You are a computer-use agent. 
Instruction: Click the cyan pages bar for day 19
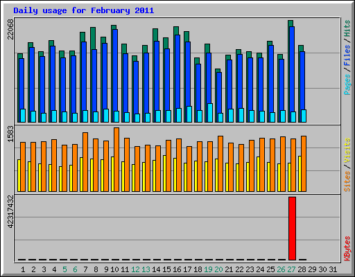pyautogui.click(x=210, y=113)
